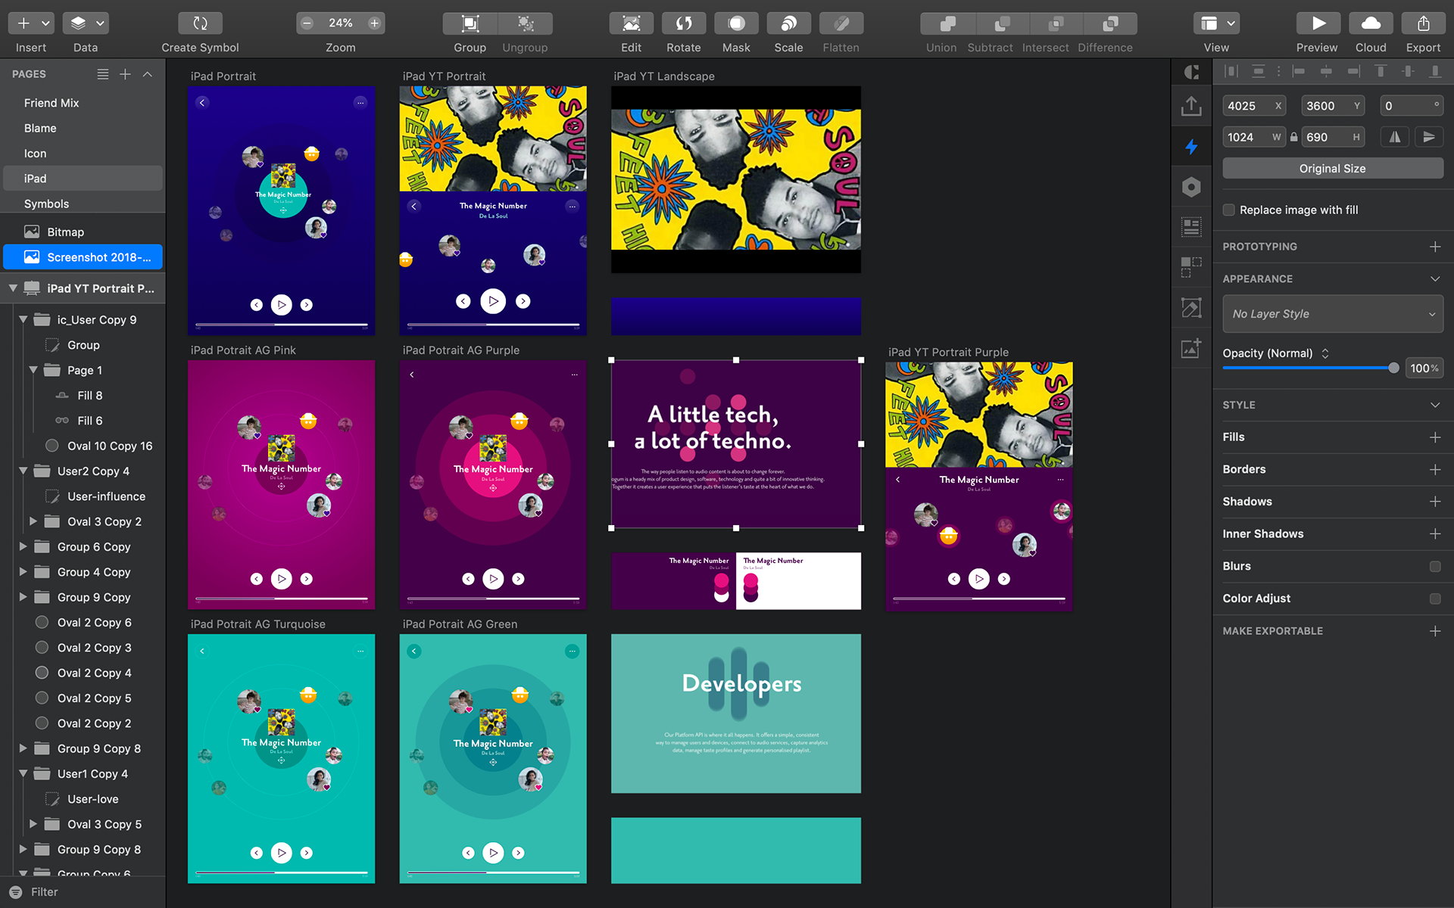This screenshot has width=1454, height=908.
Task: Align selected layer to left edge
Action: 1299,71
